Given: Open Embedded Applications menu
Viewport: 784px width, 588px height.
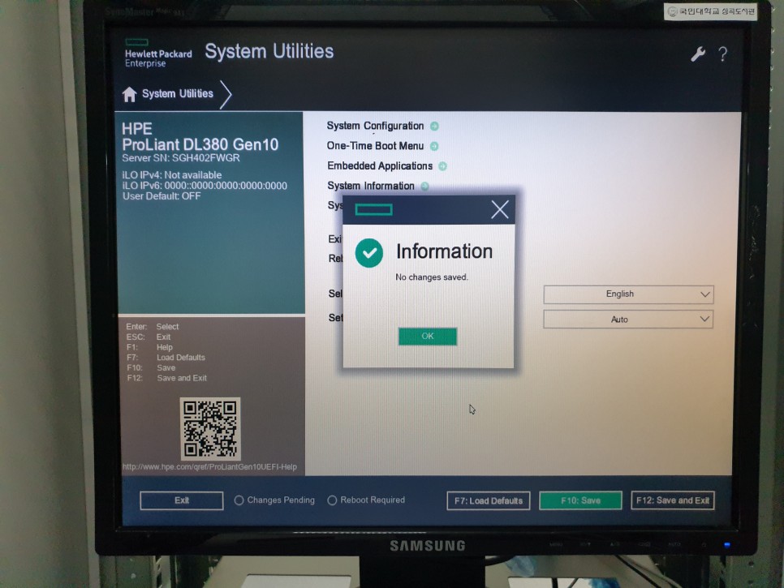Looking at the screenshot, I should tap(380, 166).
